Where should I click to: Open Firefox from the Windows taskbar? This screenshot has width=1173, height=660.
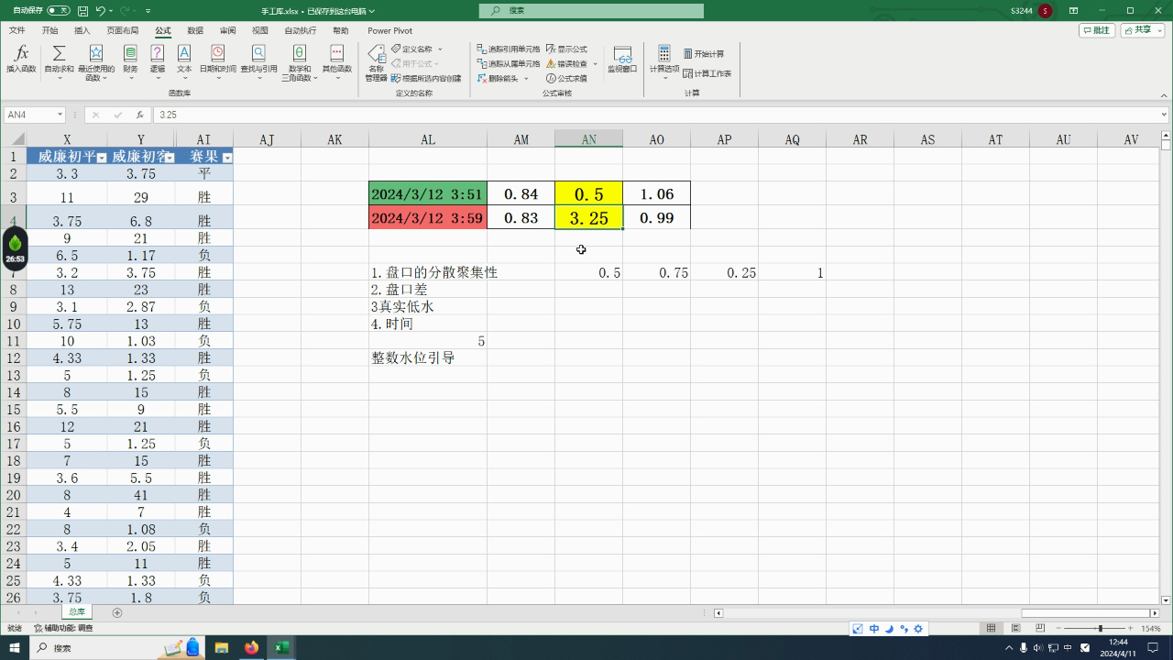[x=251, y=647]
